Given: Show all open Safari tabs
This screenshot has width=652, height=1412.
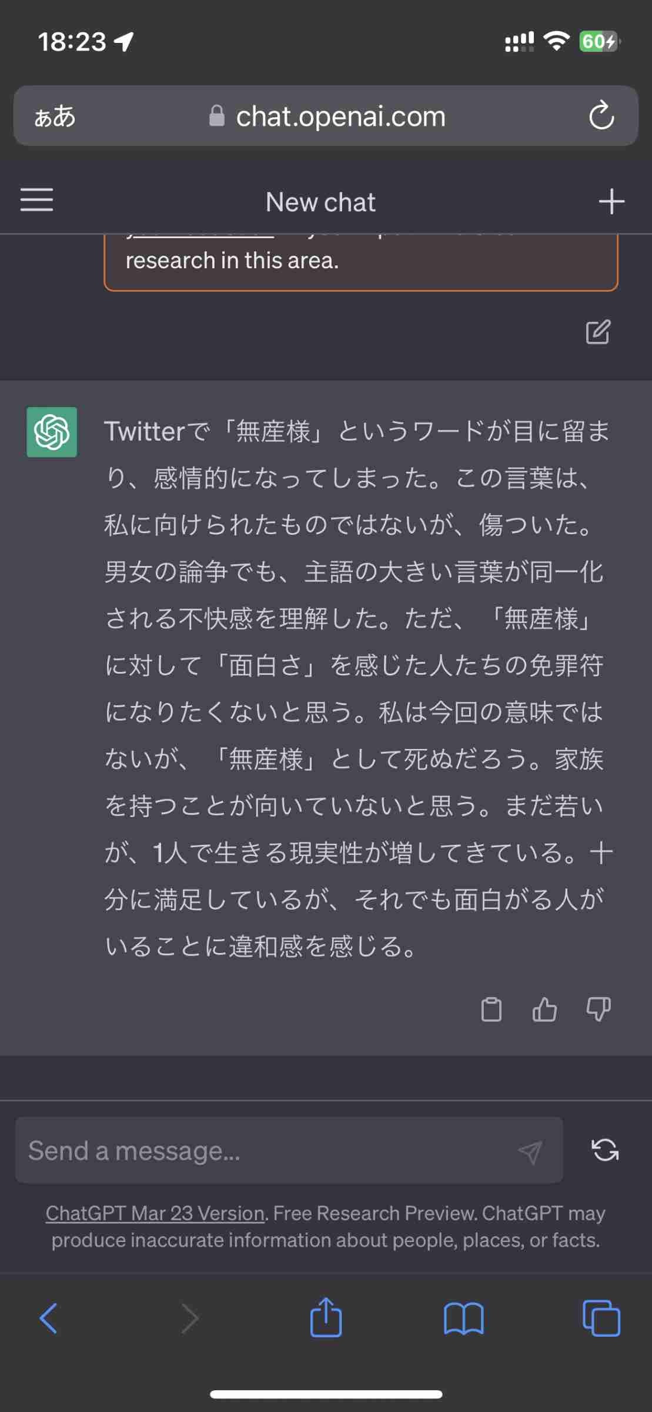Looking at the screenshot, I should (x=601, y=1318).
